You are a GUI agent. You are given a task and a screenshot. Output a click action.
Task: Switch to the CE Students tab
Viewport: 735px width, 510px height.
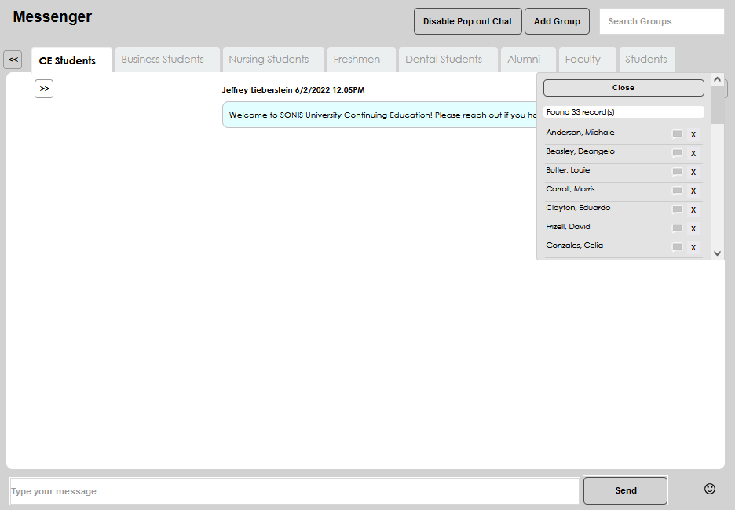pos(71,60)
